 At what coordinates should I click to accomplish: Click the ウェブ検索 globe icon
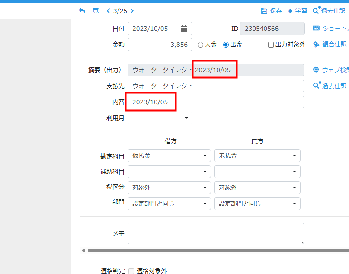(316, 70)
